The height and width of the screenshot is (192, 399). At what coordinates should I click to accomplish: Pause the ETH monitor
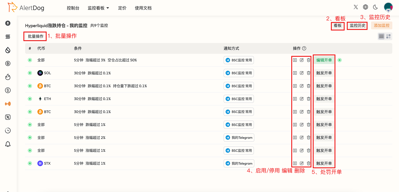295,99
